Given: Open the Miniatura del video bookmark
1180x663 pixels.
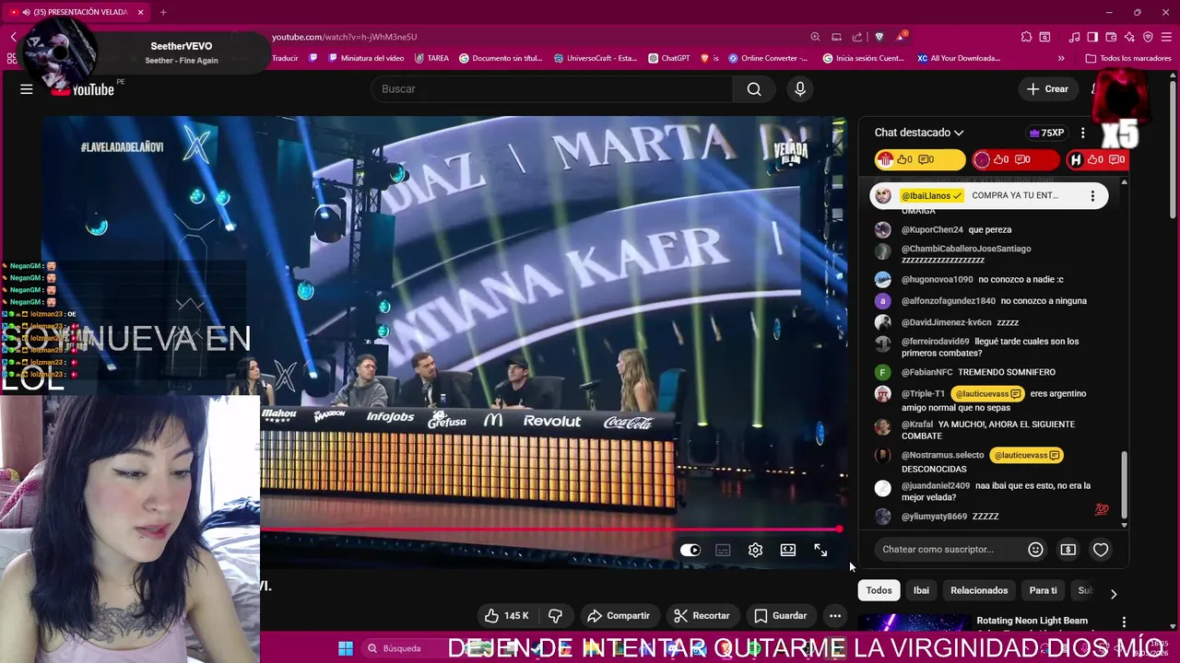Looking at the screenshot, I should click(x=365, y=58).
